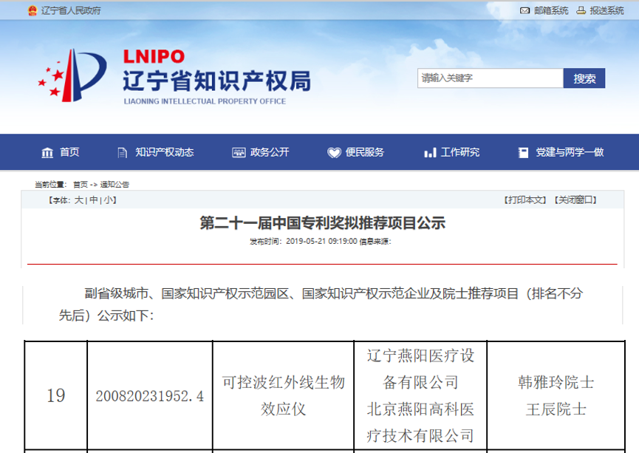Click the national emblem icon at top left
This screenshot has height=453, width=639.
tap(32, 10)
